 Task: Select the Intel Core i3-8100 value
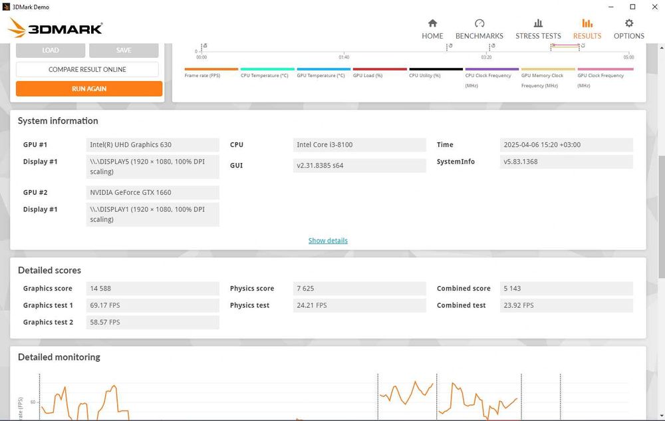(x=359, y=144)
